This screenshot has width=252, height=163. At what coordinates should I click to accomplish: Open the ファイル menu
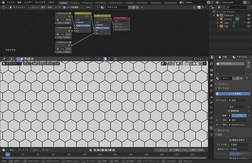(11, 3)
